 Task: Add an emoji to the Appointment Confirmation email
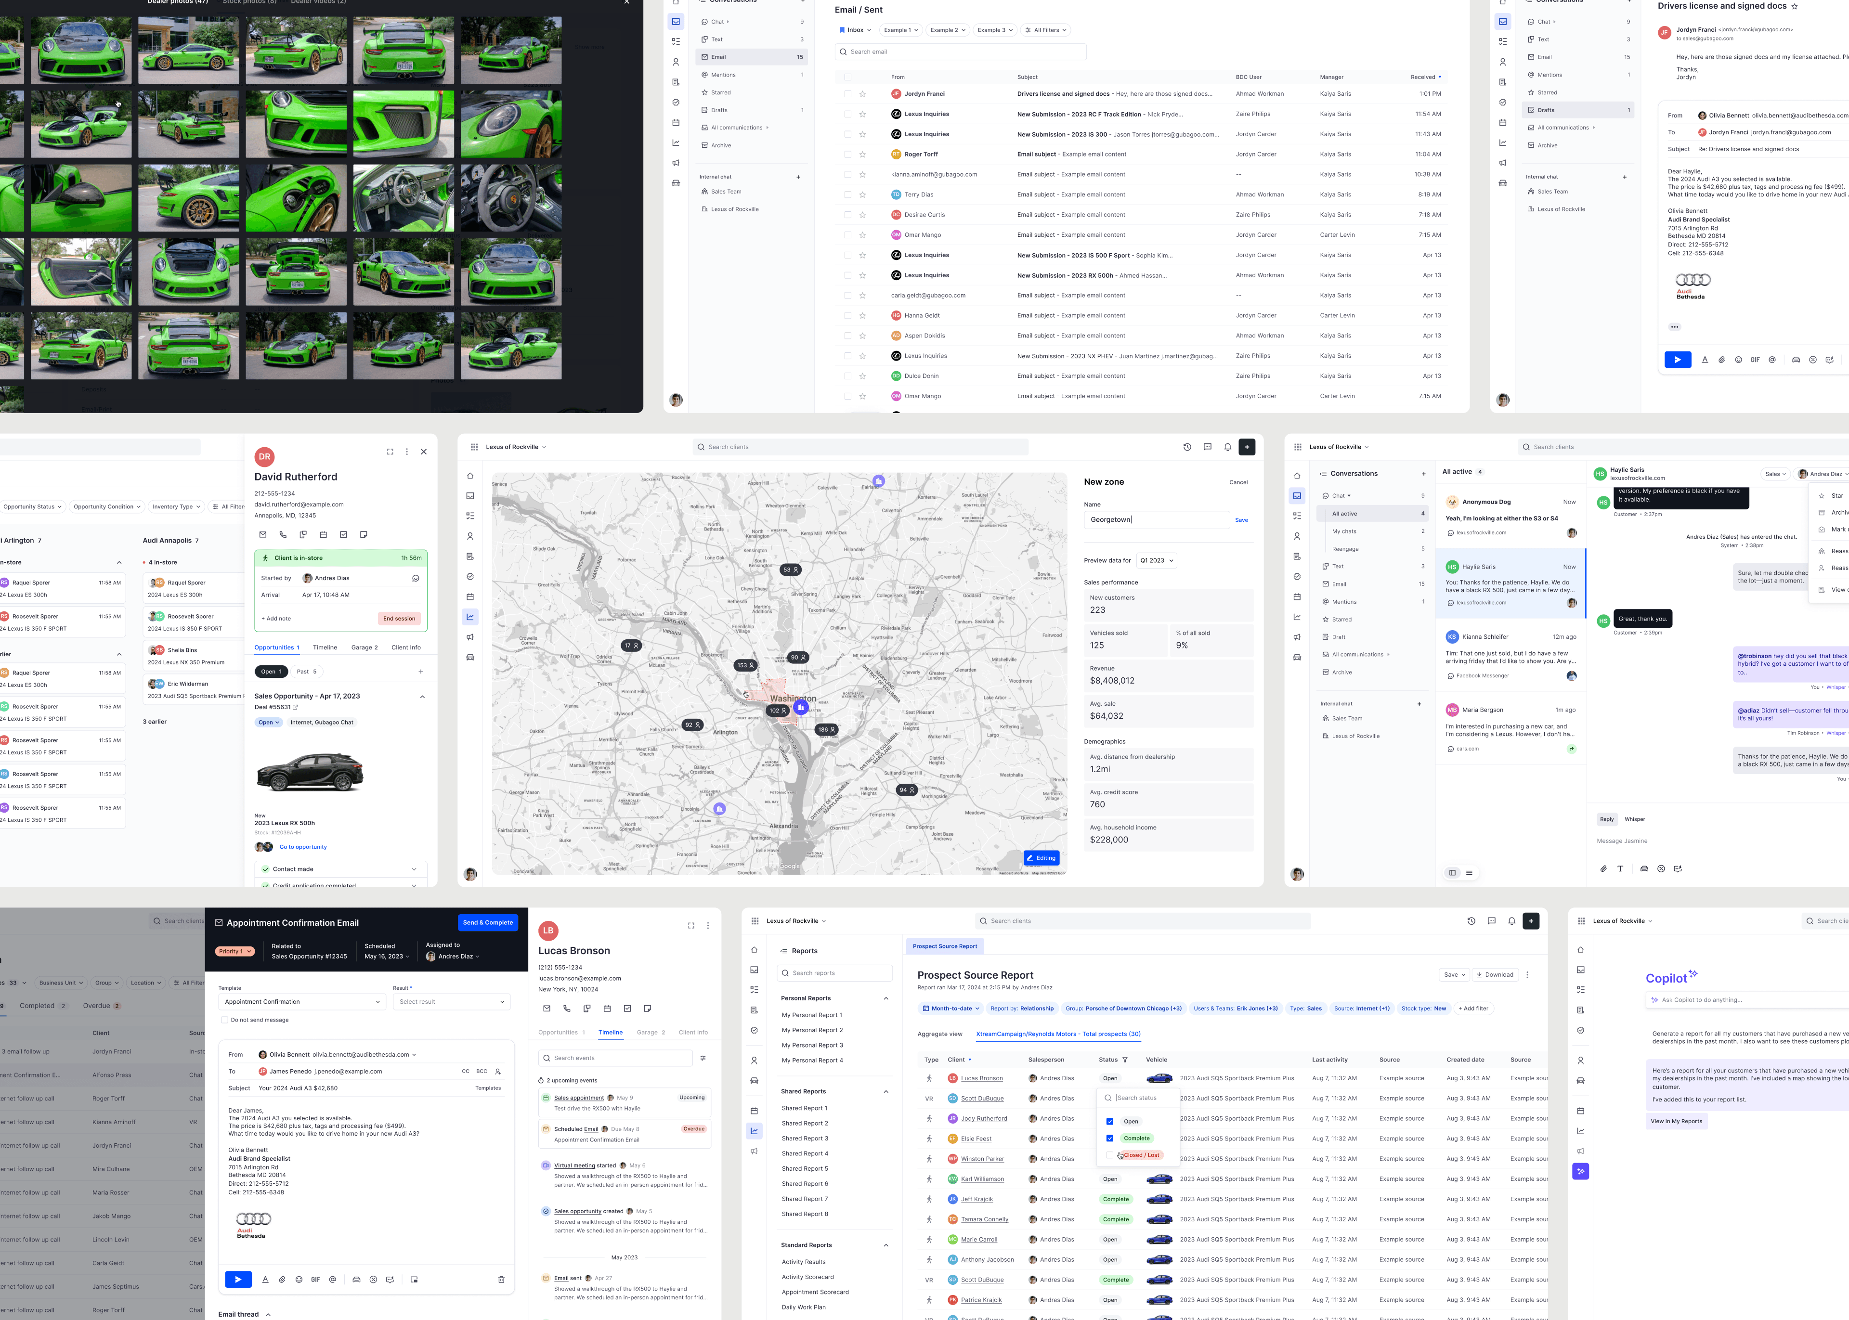coord(299,1279)
